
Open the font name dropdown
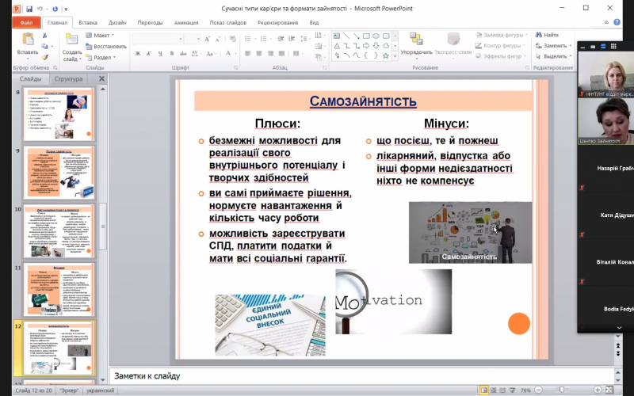click(x=181, y=39)
